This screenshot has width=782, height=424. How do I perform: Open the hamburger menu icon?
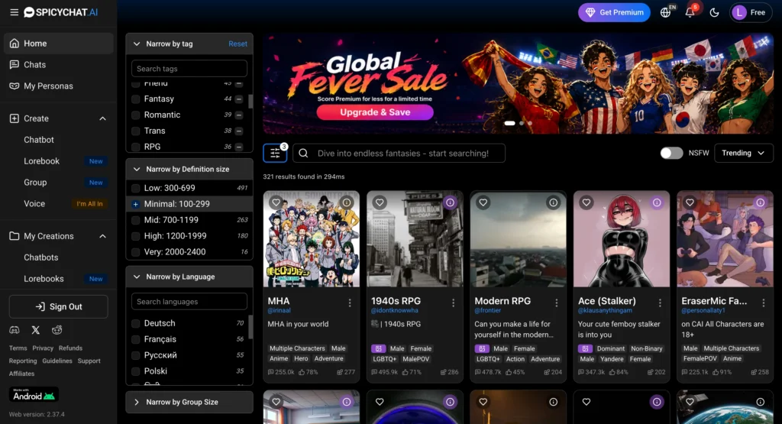[14, 12]
